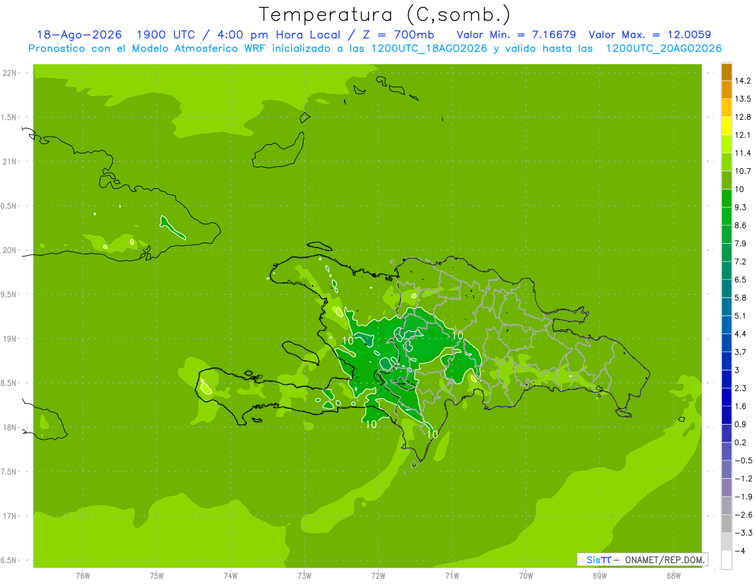Pick the dark green swatch between 9.3 and 10

click(x=726, y=198)
